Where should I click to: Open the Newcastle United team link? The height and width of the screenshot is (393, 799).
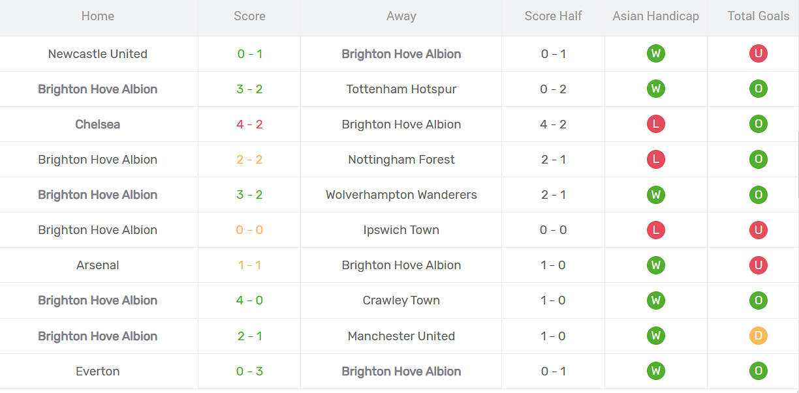[98, 54]
